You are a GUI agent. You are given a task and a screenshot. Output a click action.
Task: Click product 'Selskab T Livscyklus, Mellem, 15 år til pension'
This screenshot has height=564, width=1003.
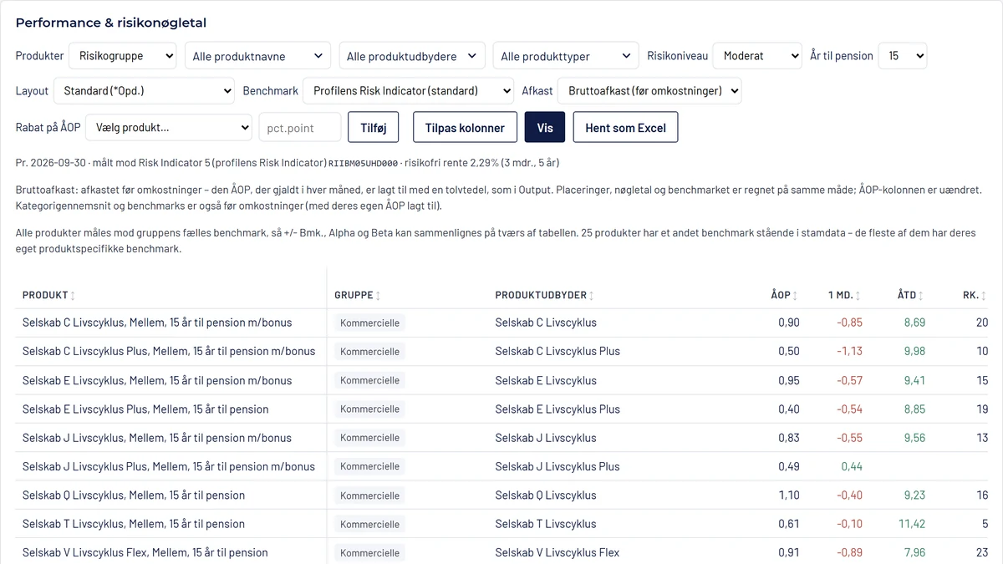(x=134, y=524)
